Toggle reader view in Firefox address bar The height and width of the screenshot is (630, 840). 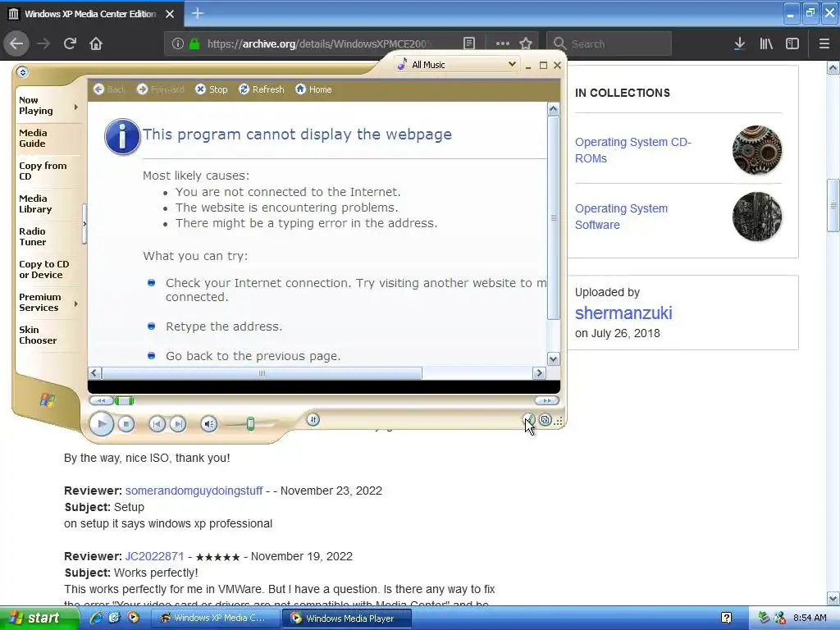(x=469, y=44)
